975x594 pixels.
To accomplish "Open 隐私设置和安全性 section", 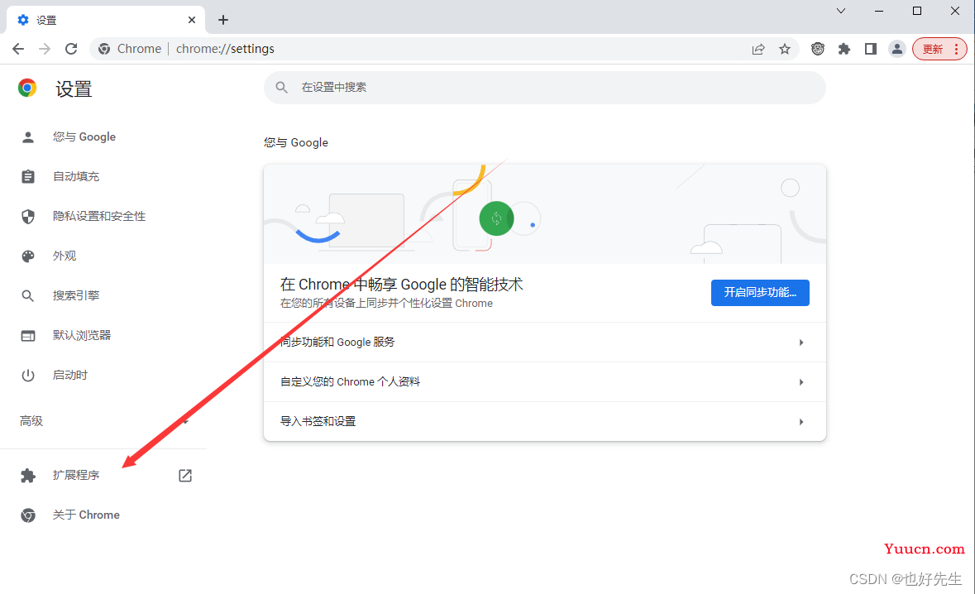I will point(99,217).
